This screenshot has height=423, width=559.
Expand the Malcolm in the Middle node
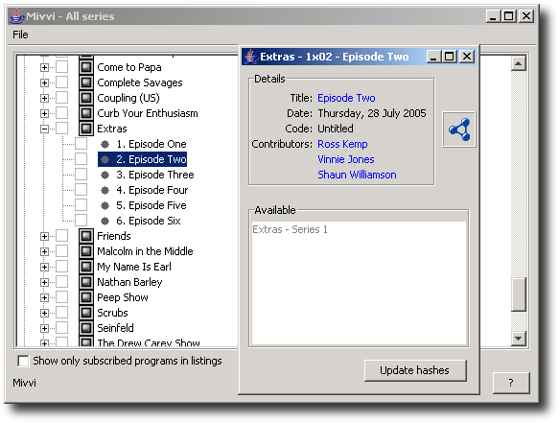(44, 251)
